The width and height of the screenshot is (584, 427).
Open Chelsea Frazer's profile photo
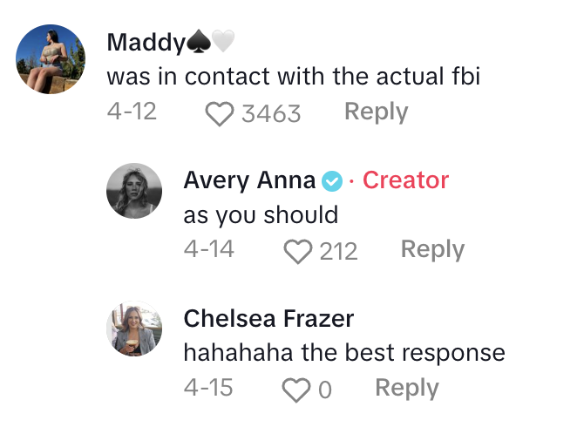134,329
